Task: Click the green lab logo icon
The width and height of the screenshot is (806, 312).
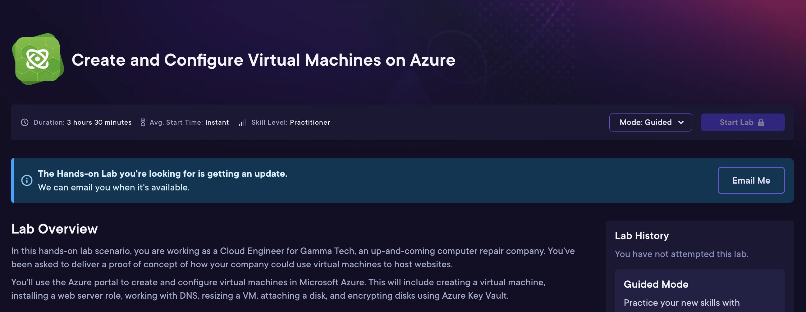Action: coord(38,59)
